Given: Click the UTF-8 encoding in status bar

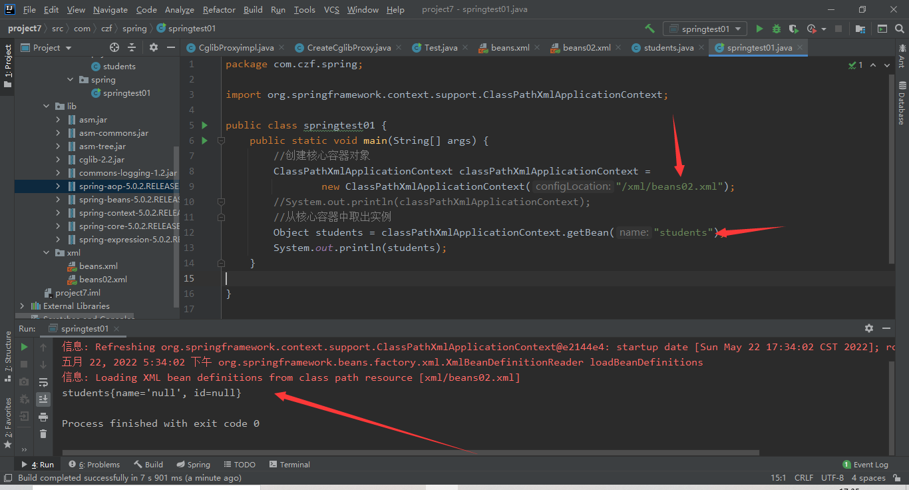Looking at the screenshot, I should pyautogui.click(x=832, y=478).
